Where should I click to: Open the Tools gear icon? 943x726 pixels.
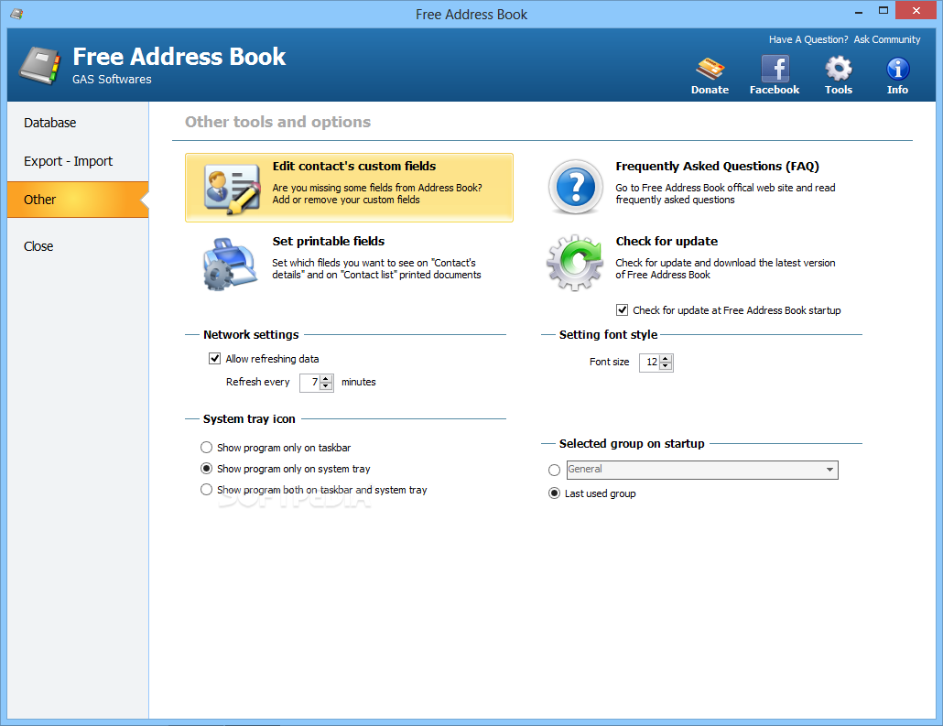(x=839, y=69)
